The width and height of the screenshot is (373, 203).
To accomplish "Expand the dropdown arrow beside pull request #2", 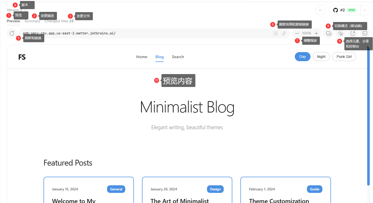I will 365,10.
